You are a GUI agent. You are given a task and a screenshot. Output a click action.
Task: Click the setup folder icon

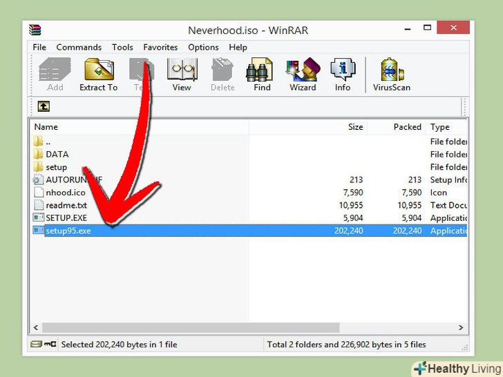[x=38, y=167]
